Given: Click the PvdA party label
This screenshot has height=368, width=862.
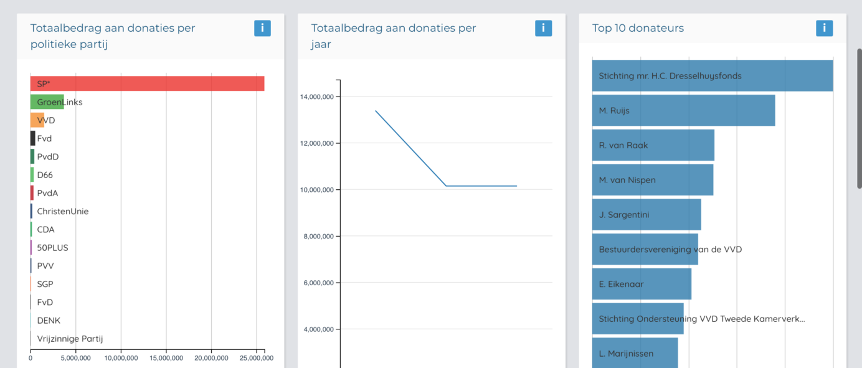Looking at the screenshot, I should coord(47,193).
